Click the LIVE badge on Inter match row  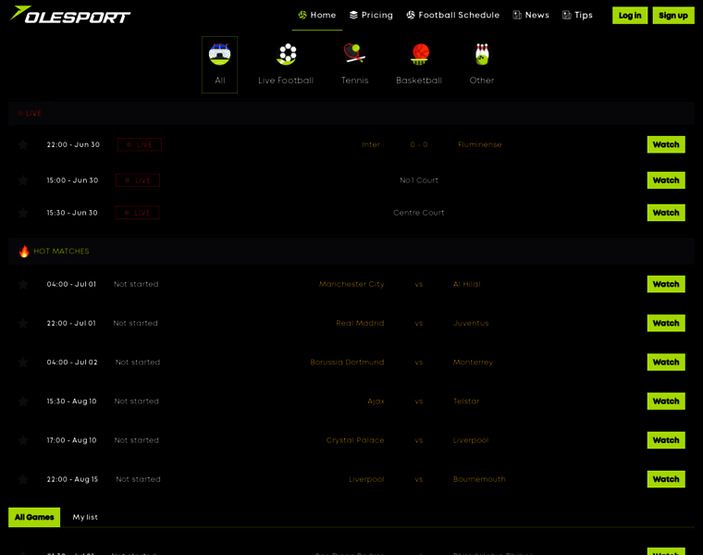coord(140,145)
